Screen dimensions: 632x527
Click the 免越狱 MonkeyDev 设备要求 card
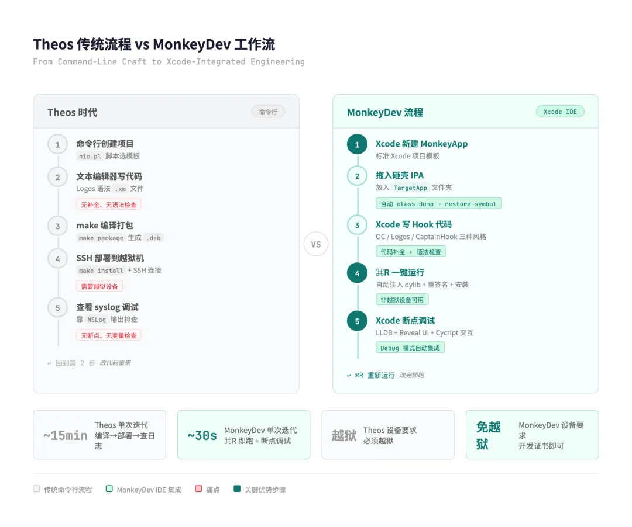[533, 435]
